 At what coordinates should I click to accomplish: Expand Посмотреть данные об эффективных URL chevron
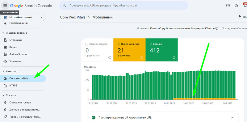232,118
